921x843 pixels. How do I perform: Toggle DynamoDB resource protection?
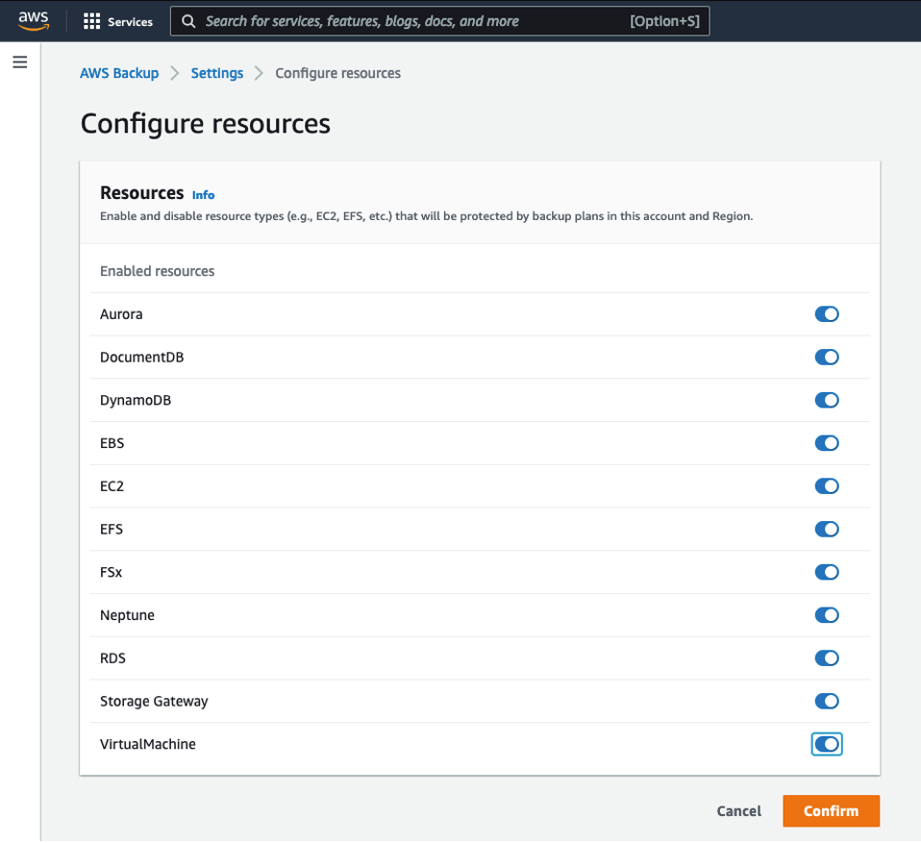click(x=827, y=400)
